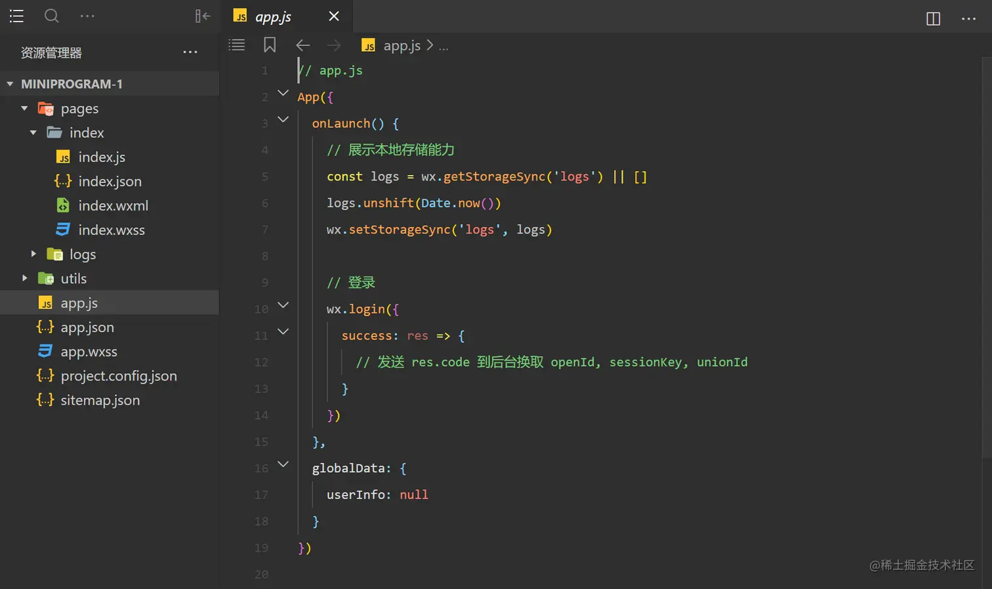This screenshot has width=992, height=589.
Task: Fold the onLaunch() block at line 3
Action: tap(283, 119)
